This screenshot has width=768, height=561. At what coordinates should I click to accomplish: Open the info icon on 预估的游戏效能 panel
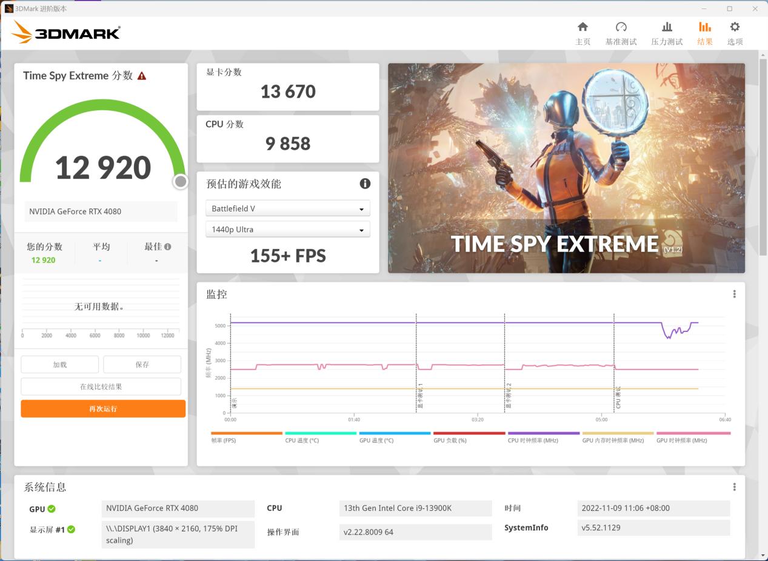pos(364,184)
